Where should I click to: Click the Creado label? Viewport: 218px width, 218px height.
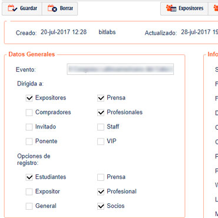[26, 33]
